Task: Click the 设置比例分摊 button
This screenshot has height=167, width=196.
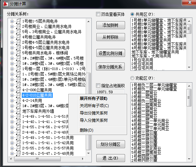Action: click(x=111, y=53)
